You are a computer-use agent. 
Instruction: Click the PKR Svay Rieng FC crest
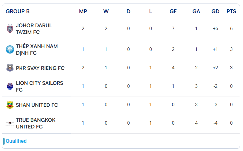[x=10, y=68]
